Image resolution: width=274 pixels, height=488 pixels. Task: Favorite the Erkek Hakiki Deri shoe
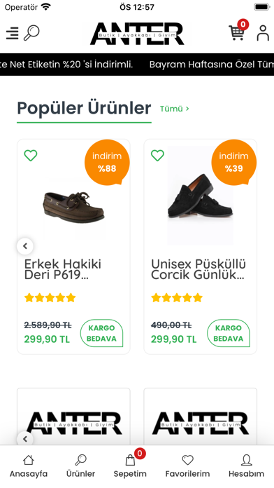coord(31,155)
